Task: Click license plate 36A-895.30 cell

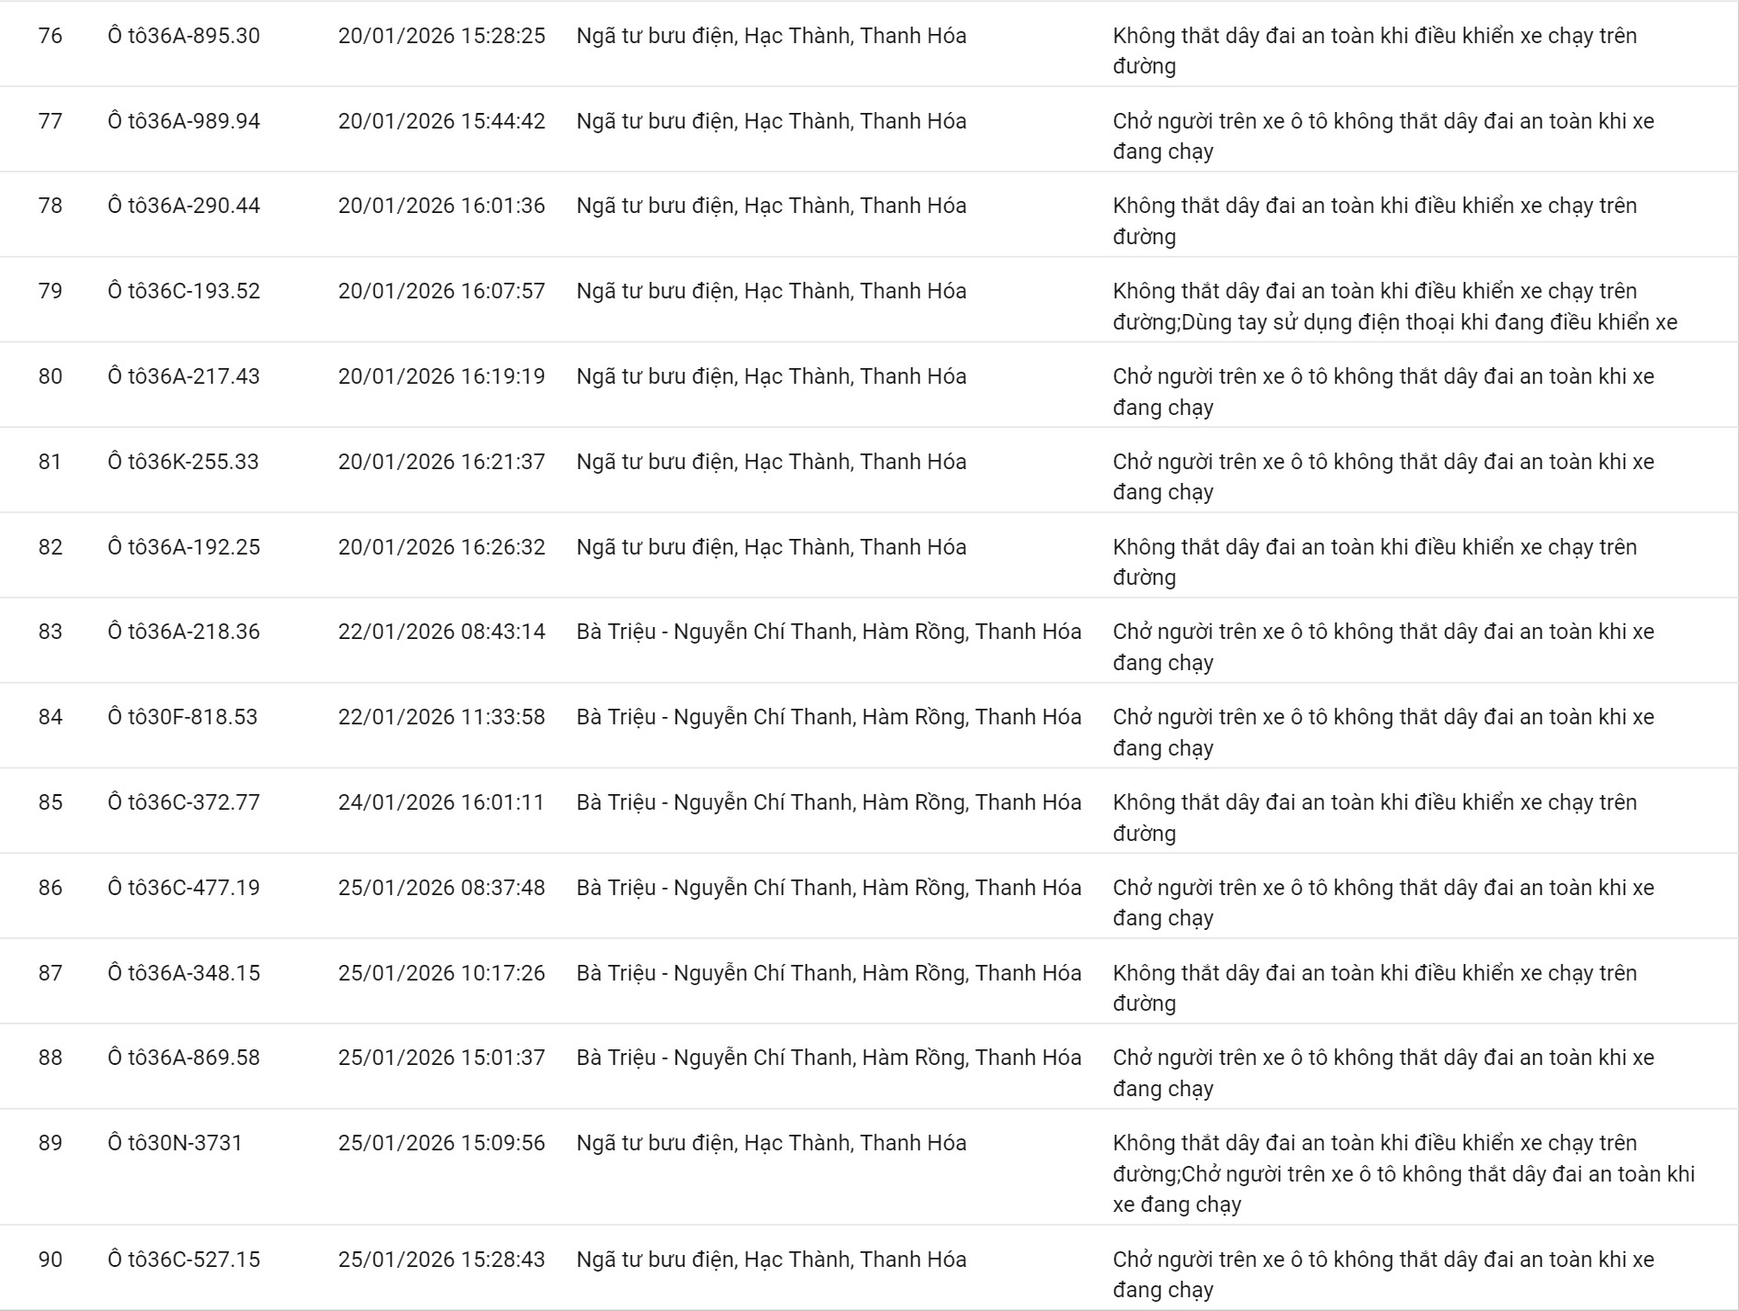Action: [184, 36]
